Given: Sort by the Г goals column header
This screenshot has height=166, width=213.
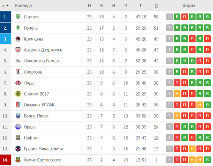Looking at the screenshot, I should (141, 6).
